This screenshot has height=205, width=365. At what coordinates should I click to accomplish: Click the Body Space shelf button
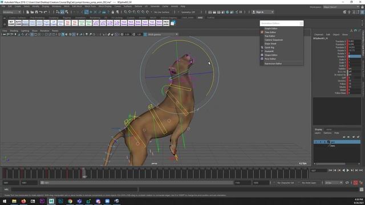click(x=138, y=23)
